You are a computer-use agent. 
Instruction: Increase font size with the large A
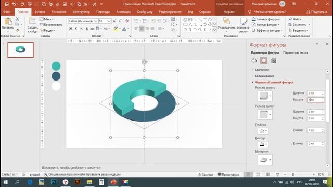point(114,21)
